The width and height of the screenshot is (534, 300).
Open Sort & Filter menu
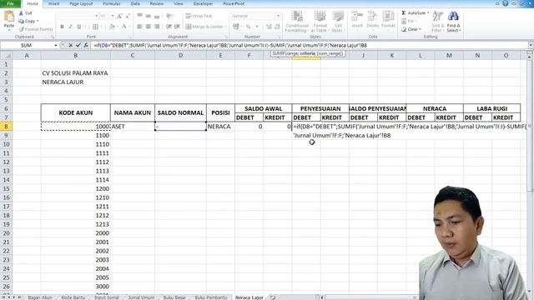tap(437, 22)
